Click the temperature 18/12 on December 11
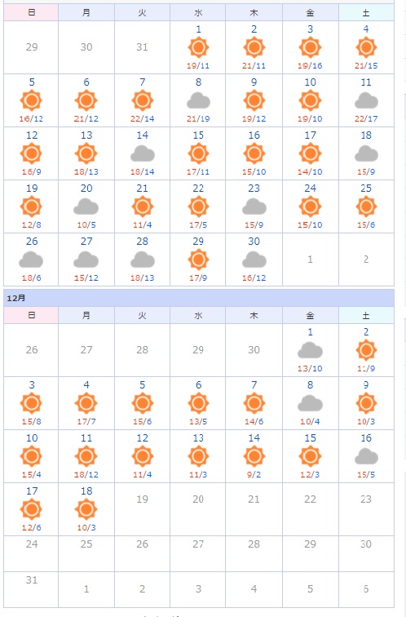This screenshot has width=406, height=617. point(86,474)
